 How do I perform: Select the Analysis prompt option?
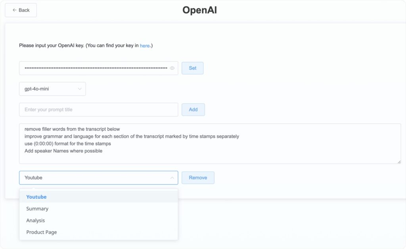tap(36, 220)
